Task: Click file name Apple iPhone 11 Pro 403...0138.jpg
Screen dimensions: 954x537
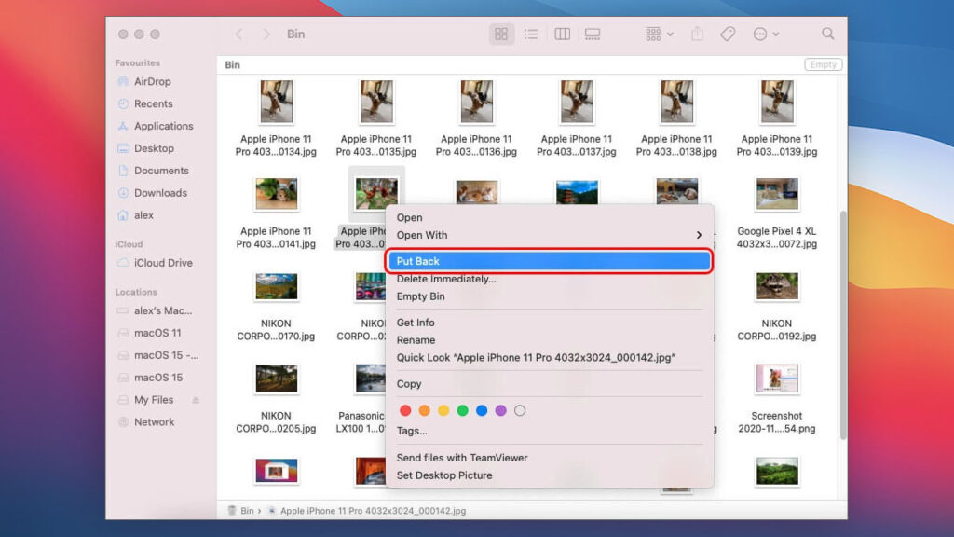Action: (x=676, y=145)
